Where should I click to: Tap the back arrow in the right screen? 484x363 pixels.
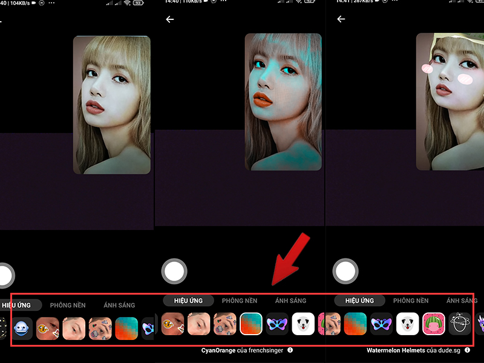pyautogui.click(x=341, y=19)
